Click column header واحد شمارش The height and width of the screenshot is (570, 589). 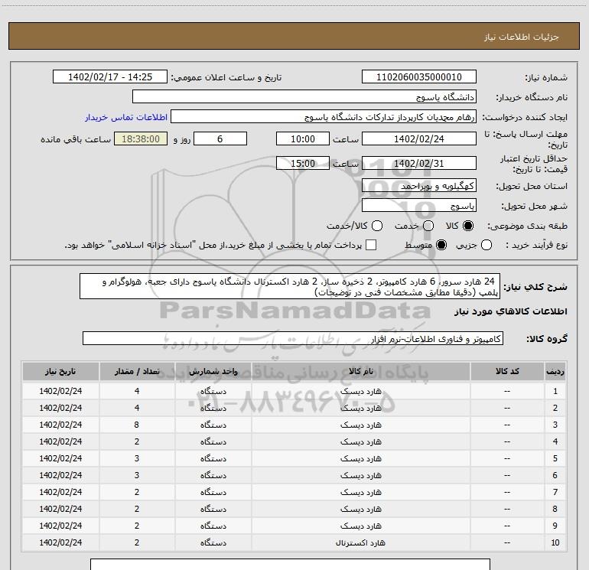coord(213,371)
